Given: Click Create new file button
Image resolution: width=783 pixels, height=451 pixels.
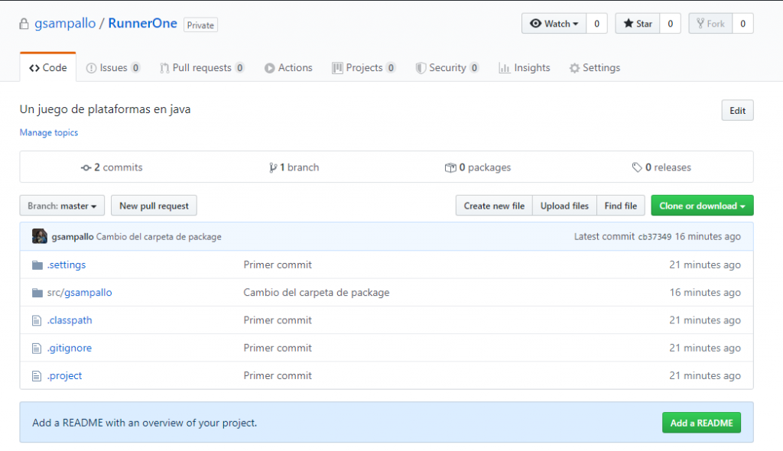Looking at the screenshot, I should pyautogui.click(x=495, y=206).
